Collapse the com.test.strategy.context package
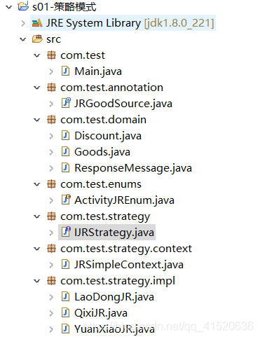 pyautogui.click(x=37, y=249)
